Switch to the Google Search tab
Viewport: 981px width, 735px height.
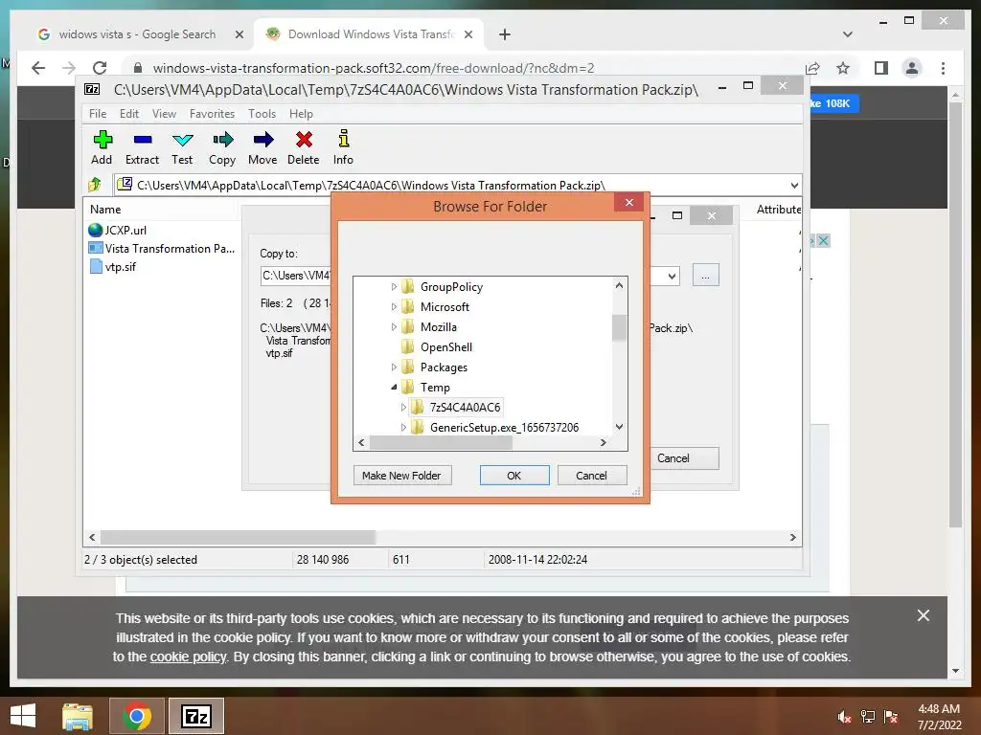(138, 34)
